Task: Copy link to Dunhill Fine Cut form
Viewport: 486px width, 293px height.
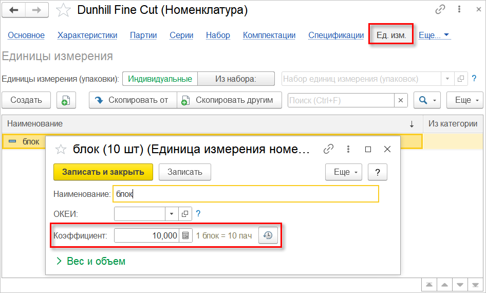Action: [x=440, y=10]
